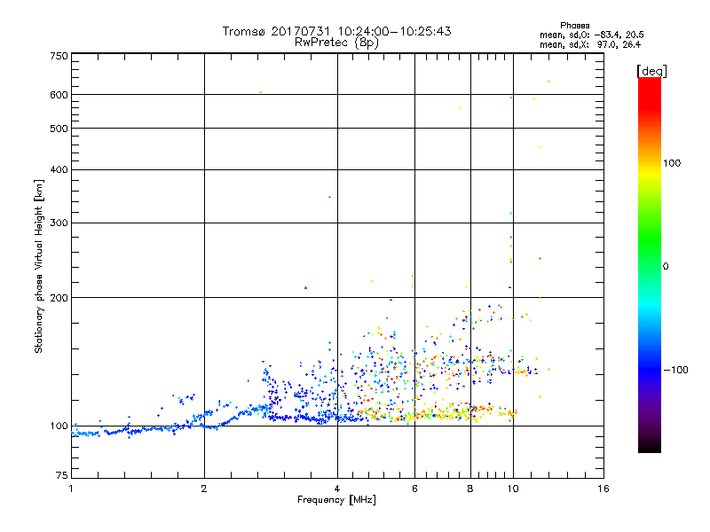The image size is (710, 532).
Task: Select the 'mean, sd,O: -83.4, 20.5' line
Action: 591,35
